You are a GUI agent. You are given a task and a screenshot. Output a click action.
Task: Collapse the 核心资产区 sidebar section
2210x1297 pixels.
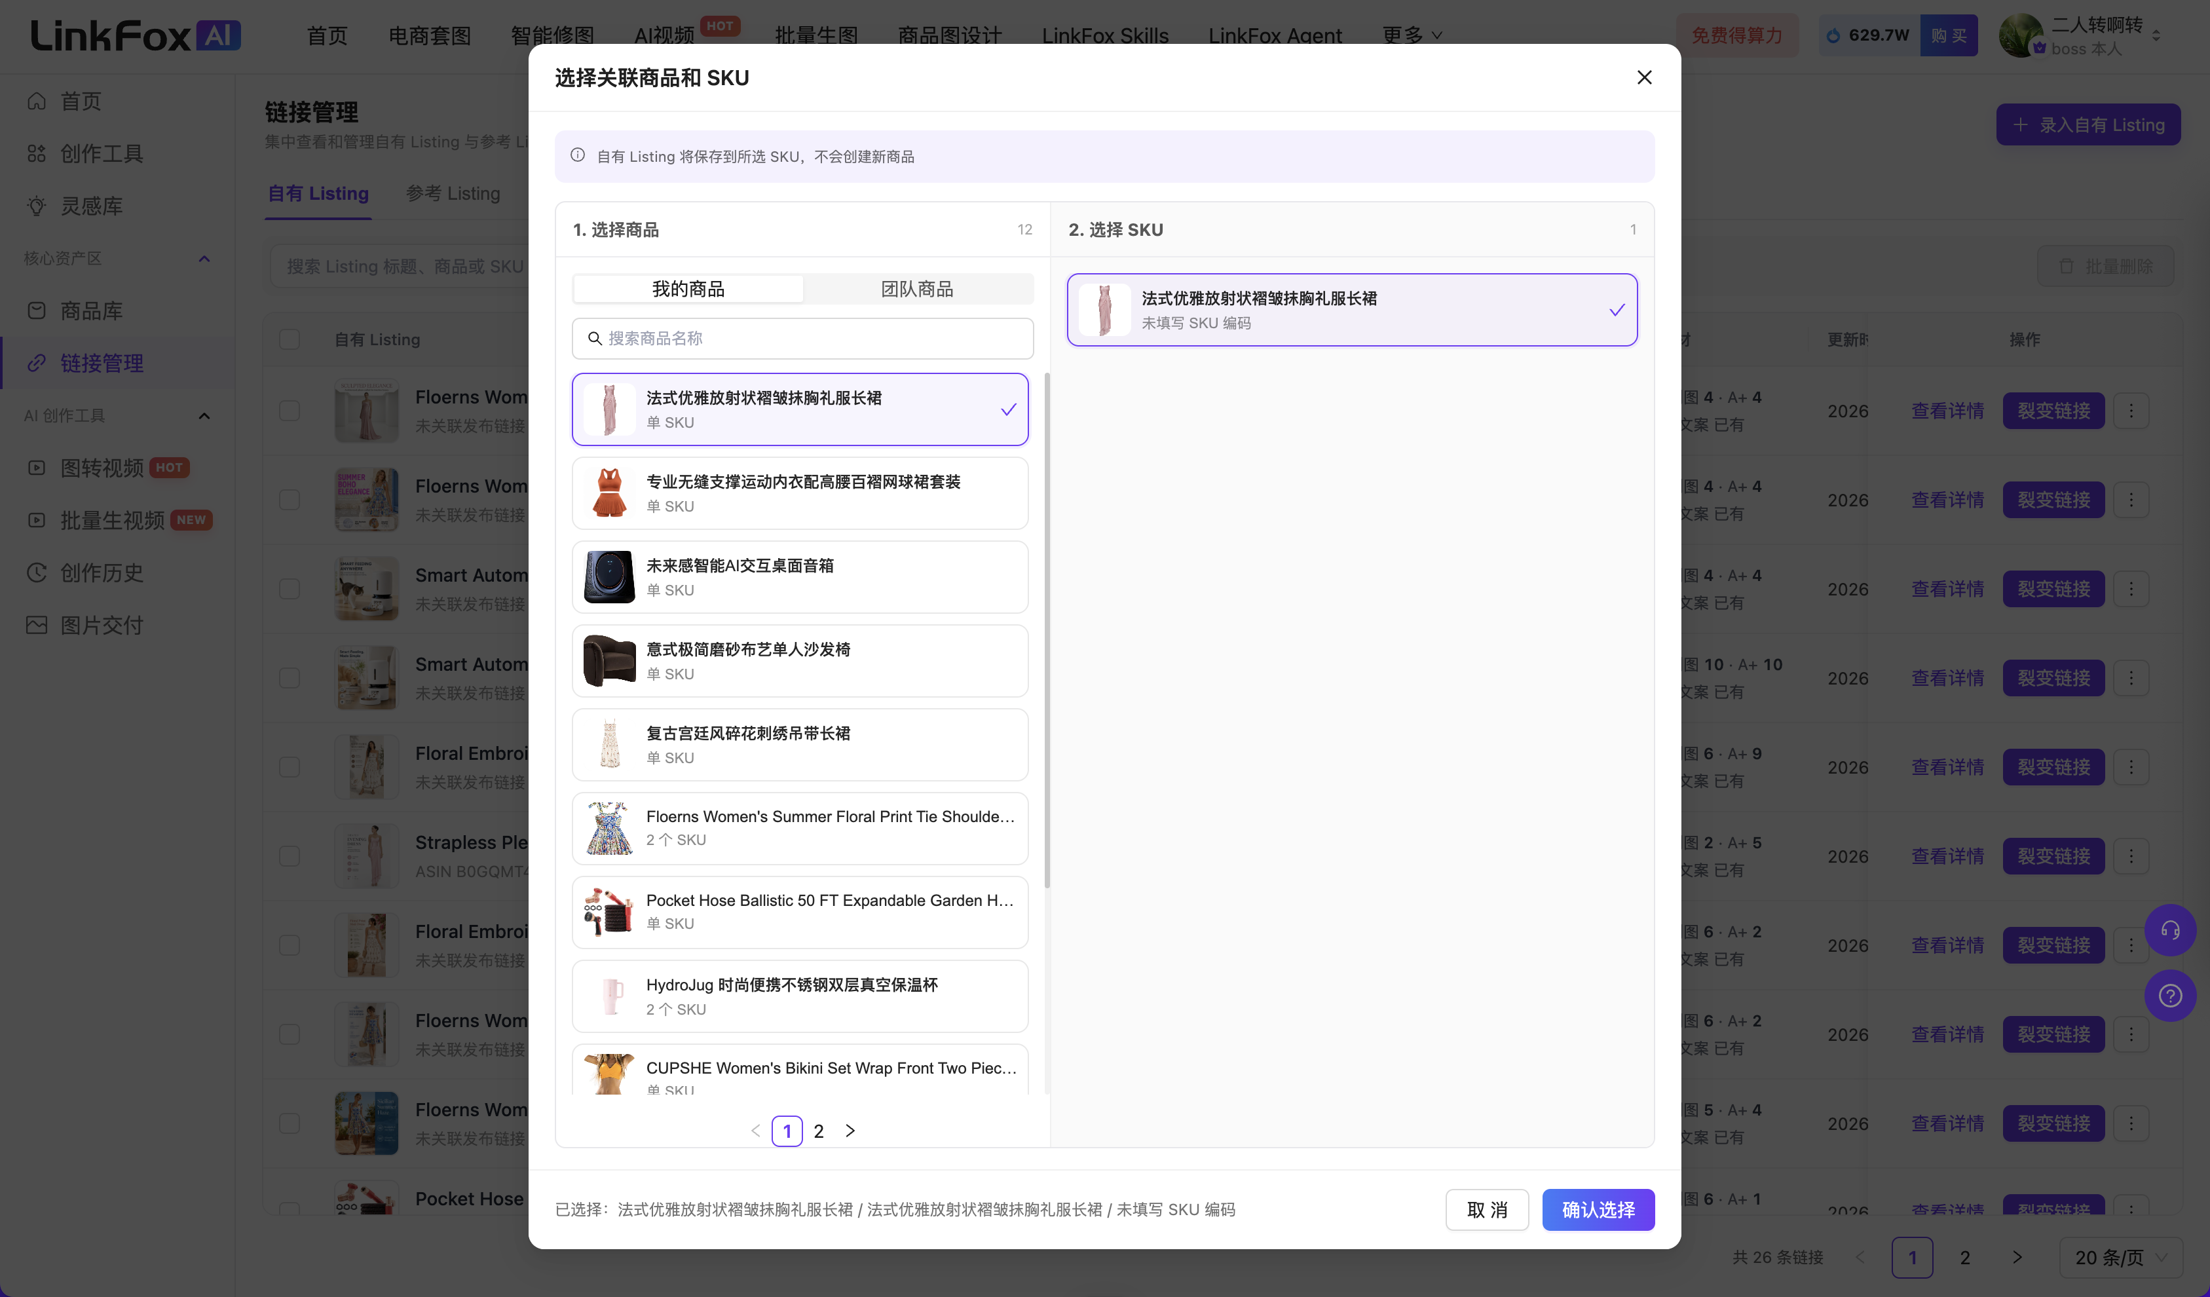(x=204, y=259)
